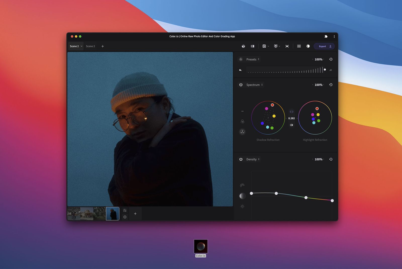The height and width of the screenshot is (269, 402).
Task: Click the link wheels icon above 0.282
Action: 291,112
